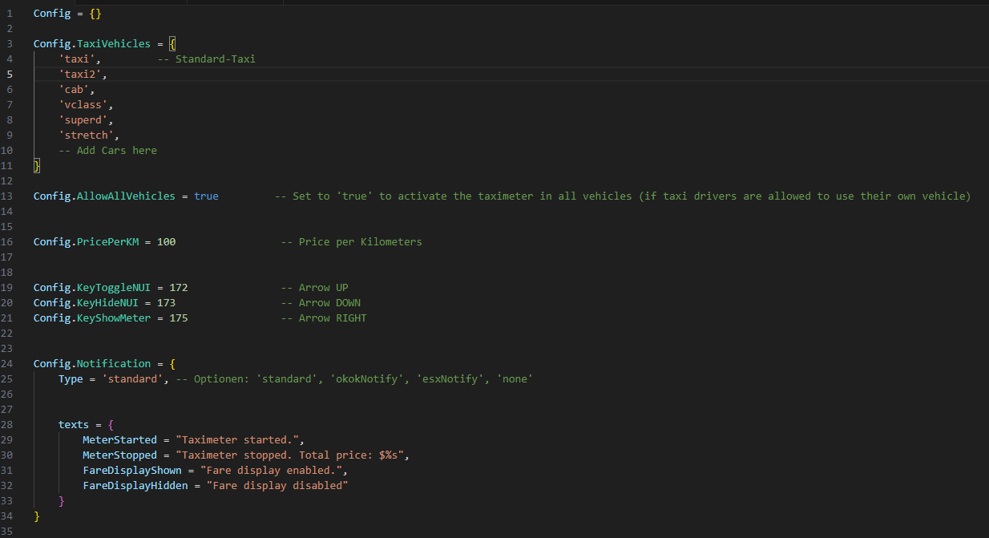Click the 175 KeyShowMeter key code
989x538 pixels.
(x=179, y=318)
